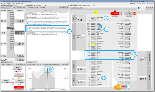This screenshot has height=92, width=155.
Task: Click the document icon beside Notice ID 72876
Action: tap(27, 29)
